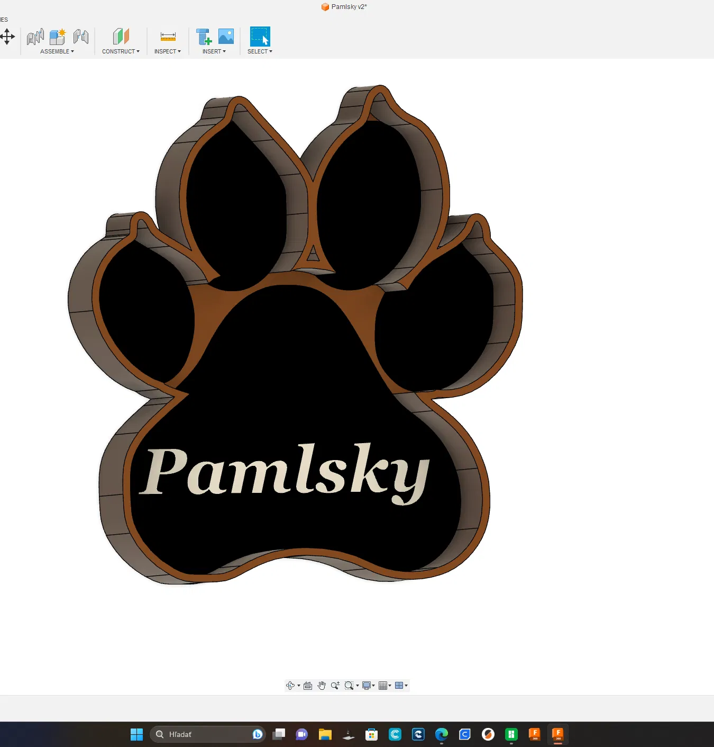Expand the Display Settings dropdown arrow
Screen dimensions: 714x747
click(x=373, y=686)
